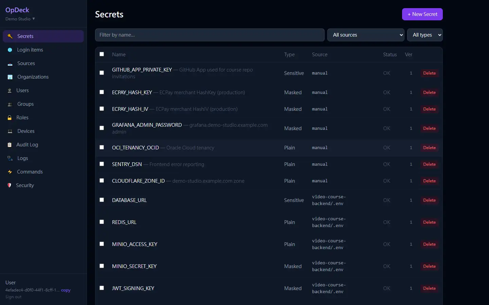Check the MINIO_SECRET_KEY row checkbox
Viewport: 489px width, 305px height.
click(x=102, y=266)
